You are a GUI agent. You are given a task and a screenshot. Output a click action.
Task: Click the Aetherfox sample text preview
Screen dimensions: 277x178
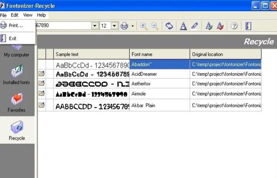(91, 84)
